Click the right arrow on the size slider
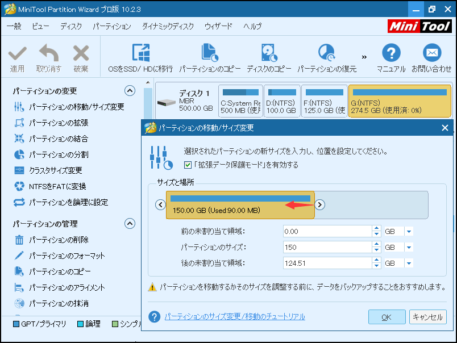 [x=319, y=204]
